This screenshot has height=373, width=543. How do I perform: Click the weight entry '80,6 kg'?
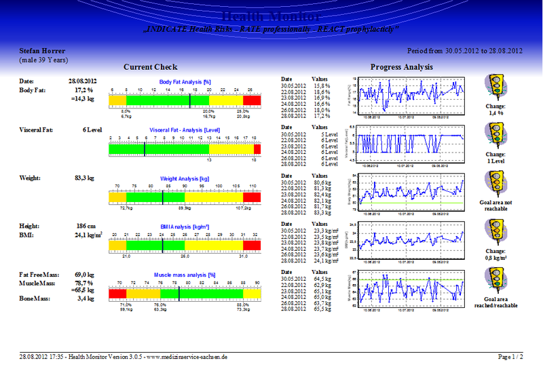[x=322, y=182]
